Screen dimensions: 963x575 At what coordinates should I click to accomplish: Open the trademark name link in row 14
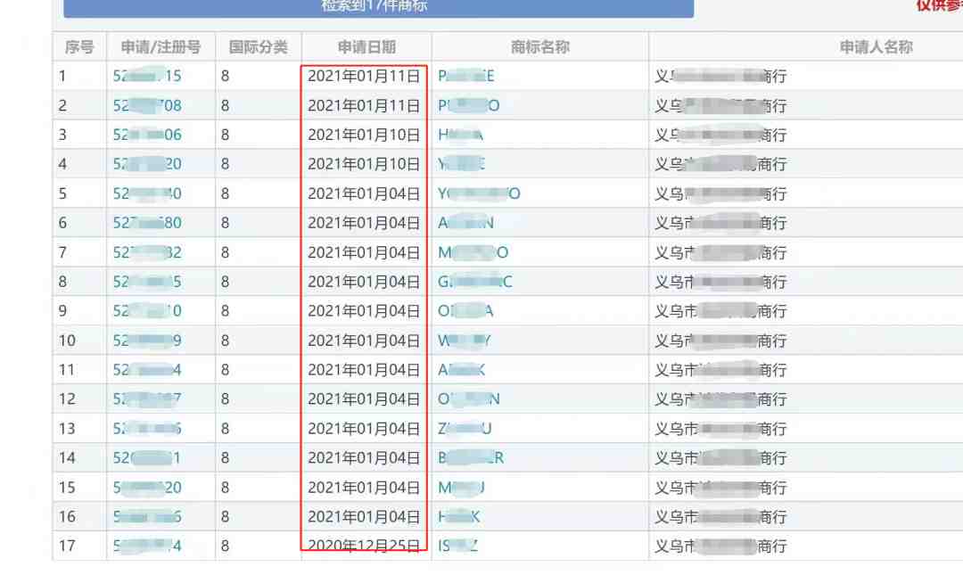471,458
